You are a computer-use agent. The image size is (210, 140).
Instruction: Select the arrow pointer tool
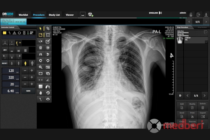click(x=40, y=28)
